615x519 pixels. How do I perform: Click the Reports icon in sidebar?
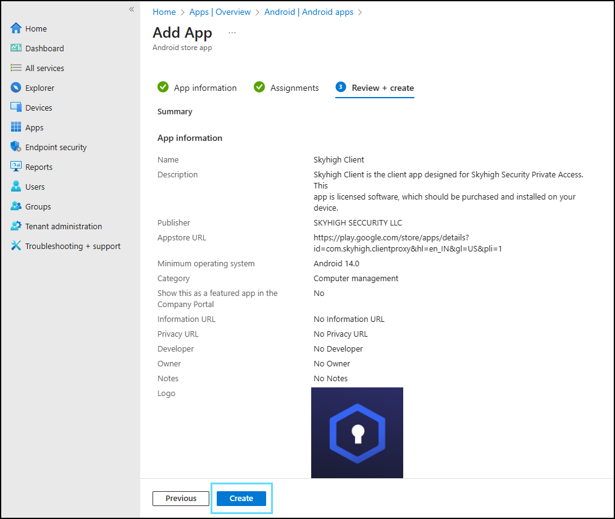[x=16, y=167]
